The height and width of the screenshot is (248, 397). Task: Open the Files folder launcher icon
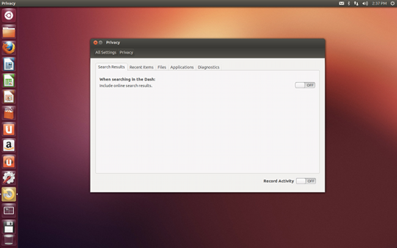(x=9, y=32)
